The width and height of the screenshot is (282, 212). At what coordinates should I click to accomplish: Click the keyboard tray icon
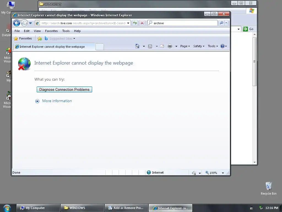tap(251, 208)
